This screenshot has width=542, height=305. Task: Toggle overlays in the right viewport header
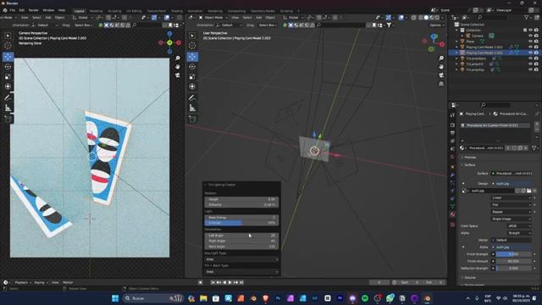(x=401, y=17)
